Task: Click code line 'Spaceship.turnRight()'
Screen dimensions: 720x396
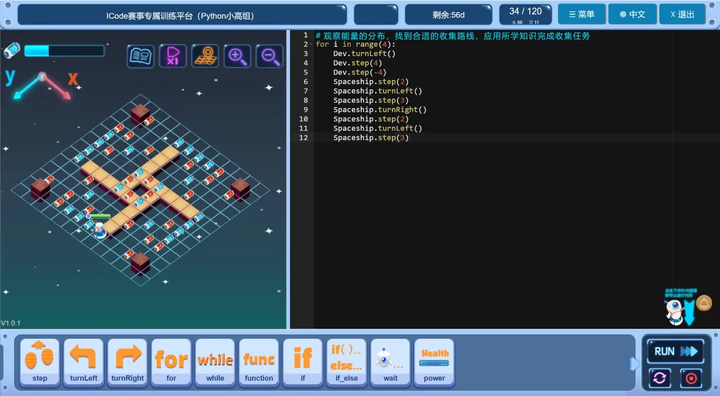Action: tap(380, 110)
